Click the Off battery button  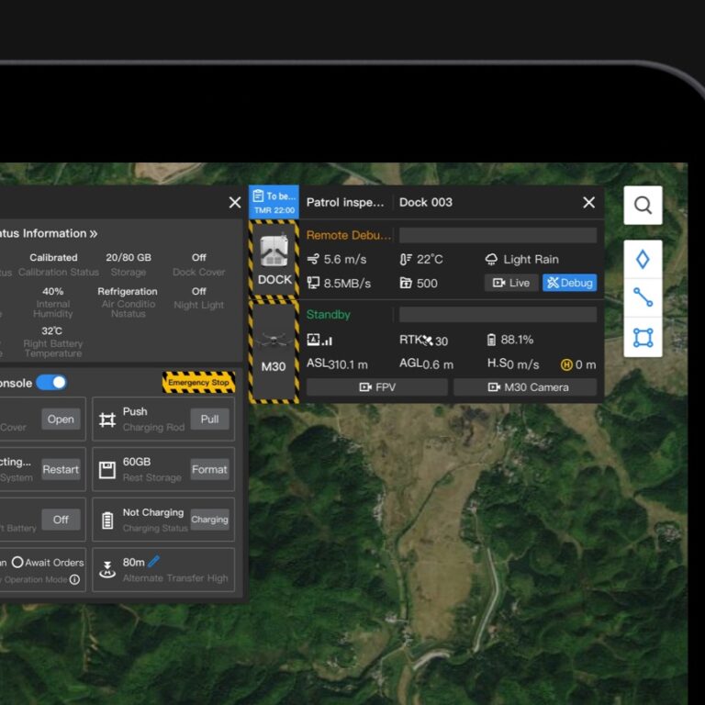tap(61, 520)
